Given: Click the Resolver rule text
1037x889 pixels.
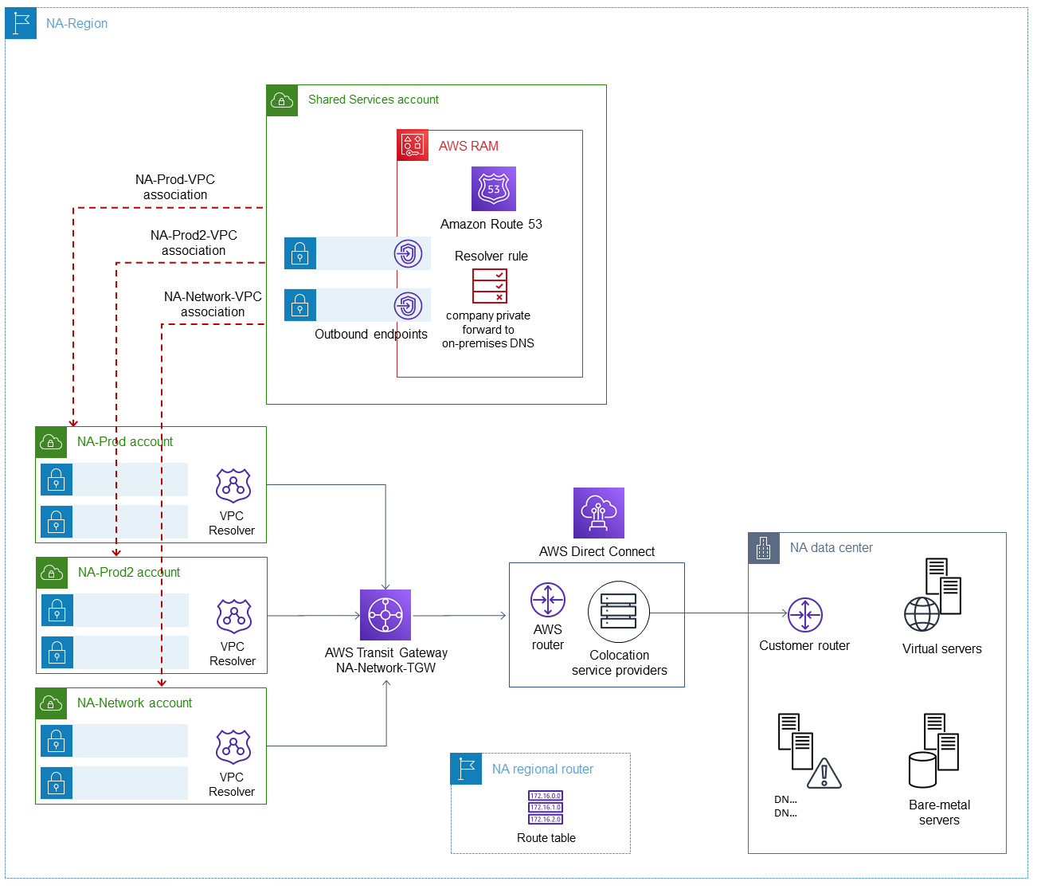Looking at the screenshot, I should point(491,257).
